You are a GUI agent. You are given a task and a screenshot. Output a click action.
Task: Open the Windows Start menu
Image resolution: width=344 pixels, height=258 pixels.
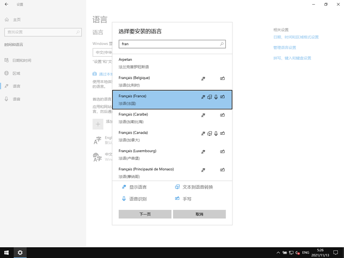(x=6, y=253)
